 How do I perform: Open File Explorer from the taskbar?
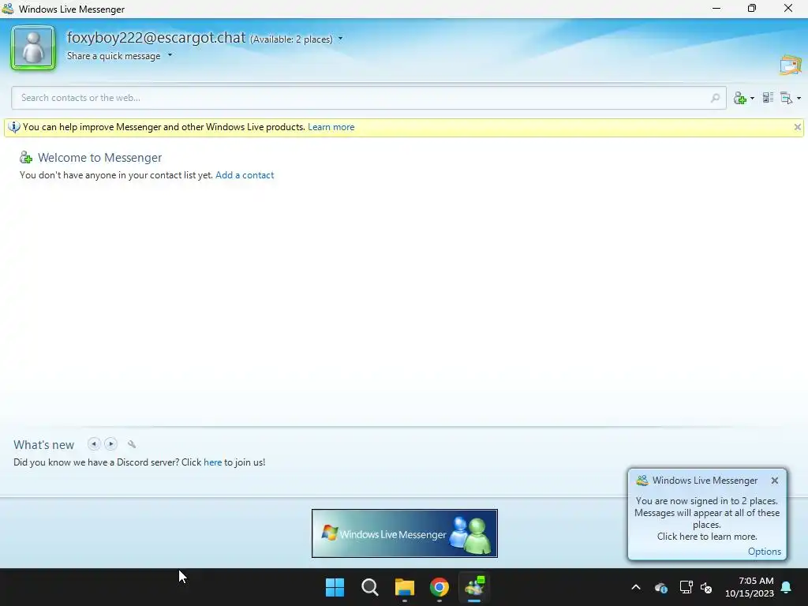pyautogui.click(x=405, y=587)
